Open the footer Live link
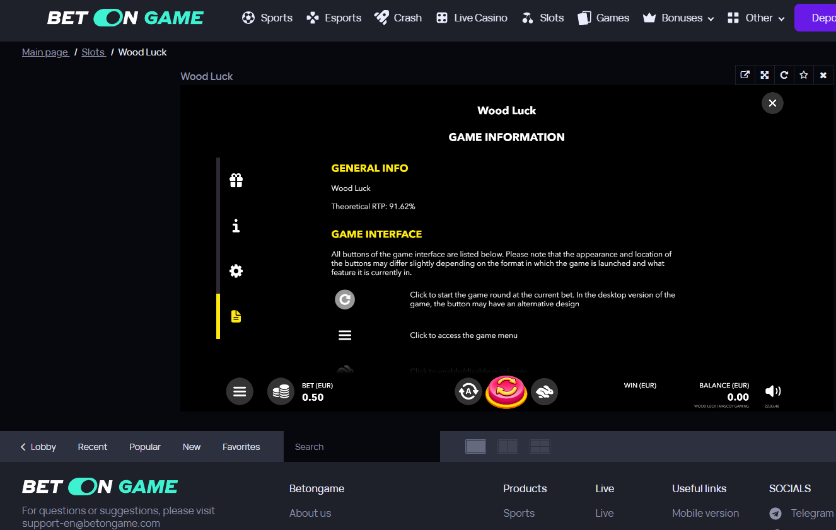836x530 pixels. 604,513
